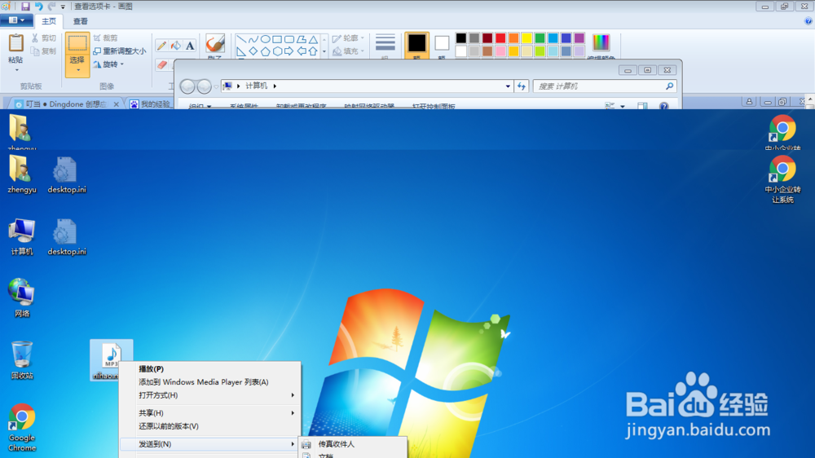Click the Forward button in the 计算机 explorer window

(x=205, y=86)
